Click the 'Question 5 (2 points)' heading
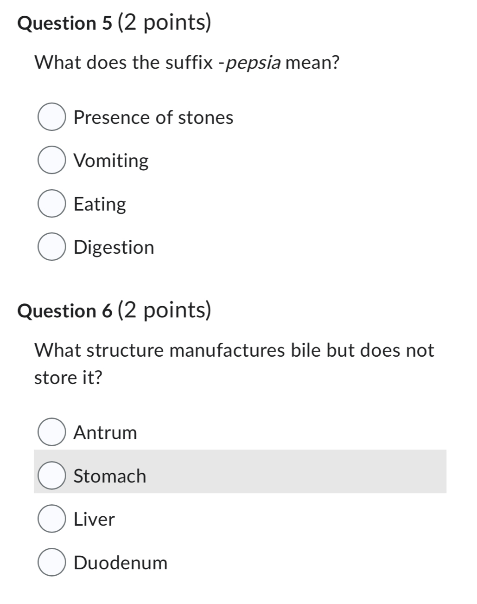This screenshot has width=477, height=604. point(114,23)
